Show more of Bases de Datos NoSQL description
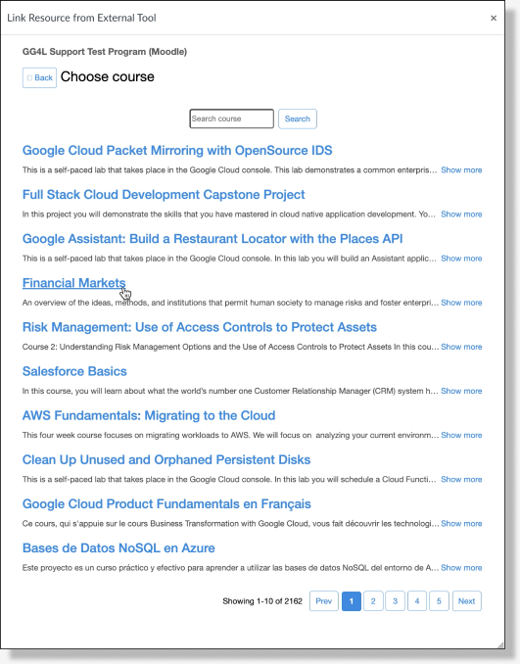The width and height of the screenshot is (520, 664). point(461,568)
